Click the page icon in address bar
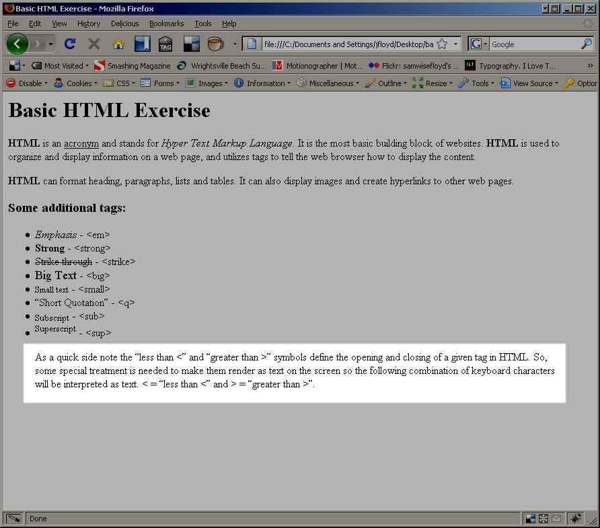Viewport: 600px width, 528px height. pos(252,44)
